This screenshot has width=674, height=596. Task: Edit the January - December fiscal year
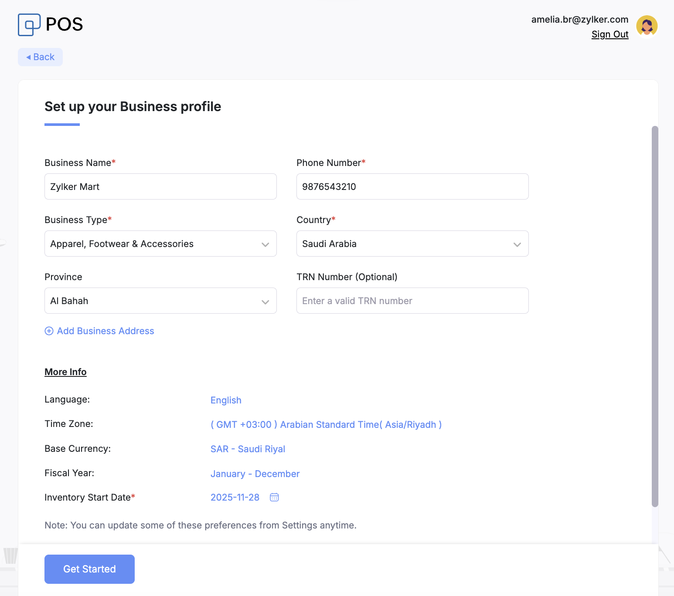pos(255,474)
